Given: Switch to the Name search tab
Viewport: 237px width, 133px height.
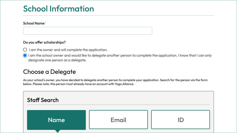Looking at the screenshot, I should 56,120.
